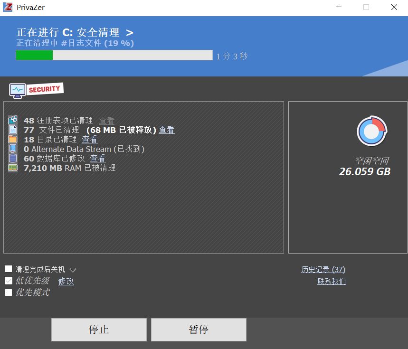Click the 正在进行 C: 安全清理 heading

coord(68,33)
